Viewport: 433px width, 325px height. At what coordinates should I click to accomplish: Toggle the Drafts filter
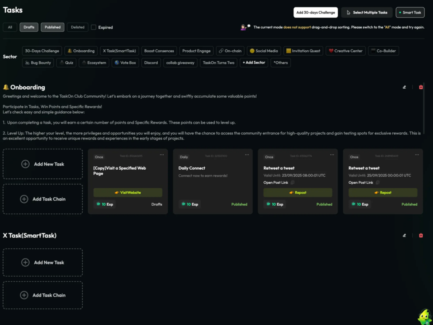click(29, 28)
